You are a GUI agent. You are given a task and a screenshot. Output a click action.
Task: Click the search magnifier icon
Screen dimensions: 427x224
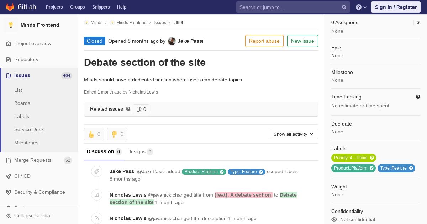[x=344, y=7]
